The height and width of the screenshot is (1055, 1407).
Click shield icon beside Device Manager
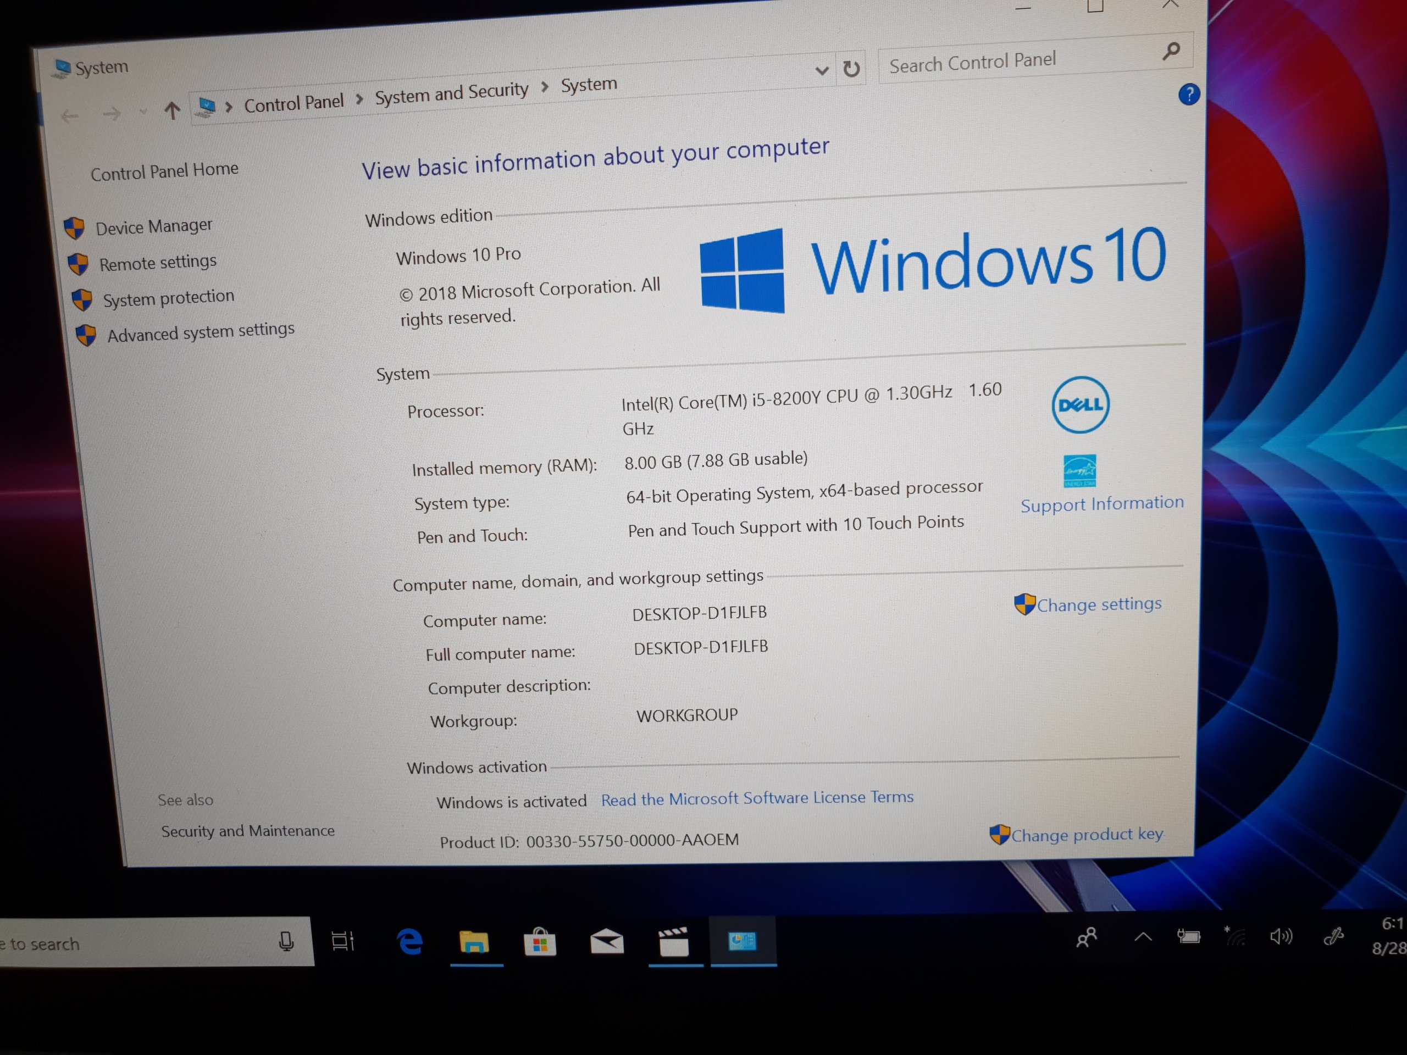click(x=74, y=228)
